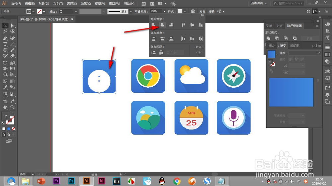
Task: Select the Pen tool
Action: point(5,38)
